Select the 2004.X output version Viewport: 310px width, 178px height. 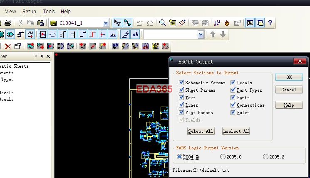point(179,157)
